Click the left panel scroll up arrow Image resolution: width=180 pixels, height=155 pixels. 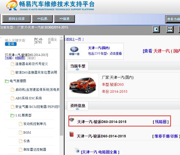point(61,38)
